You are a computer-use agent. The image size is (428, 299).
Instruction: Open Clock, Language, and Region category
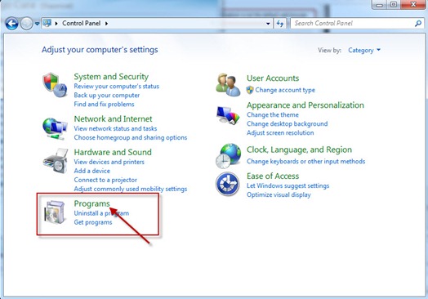click(299, 149)
